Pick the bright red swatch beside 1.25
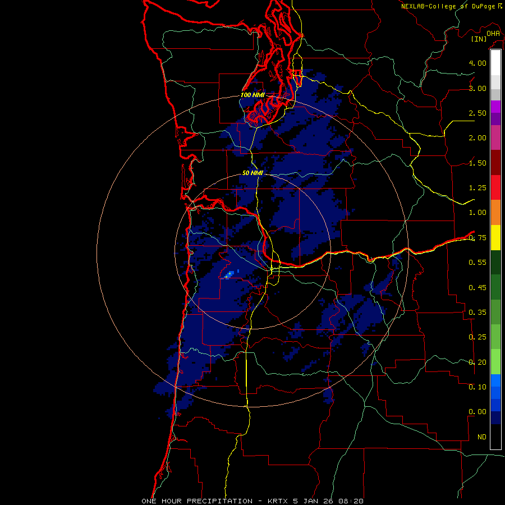The width and height of the screenshot is (505, 505). click(x=495, y=187)
